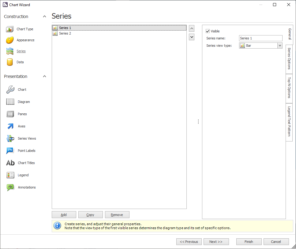Switch to the Series Options tab
Image resolution: width=296 pixels, height=249 pixels.
coord(289,59)
